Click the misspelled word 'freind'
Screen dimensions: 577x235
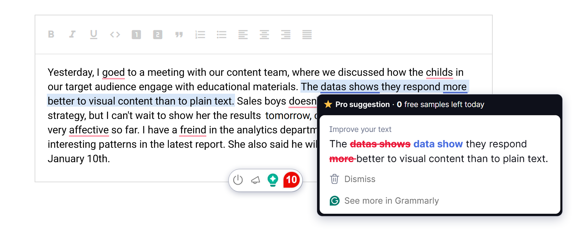point(193,130)
